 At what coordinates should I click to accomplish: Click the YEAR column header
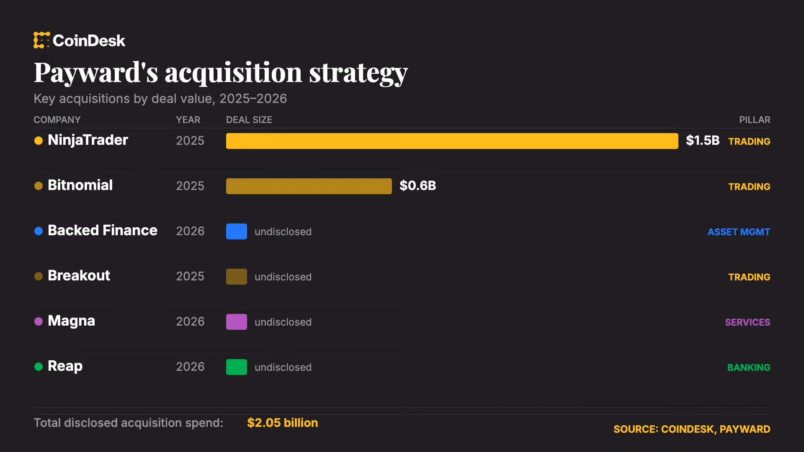click(188, 120)
